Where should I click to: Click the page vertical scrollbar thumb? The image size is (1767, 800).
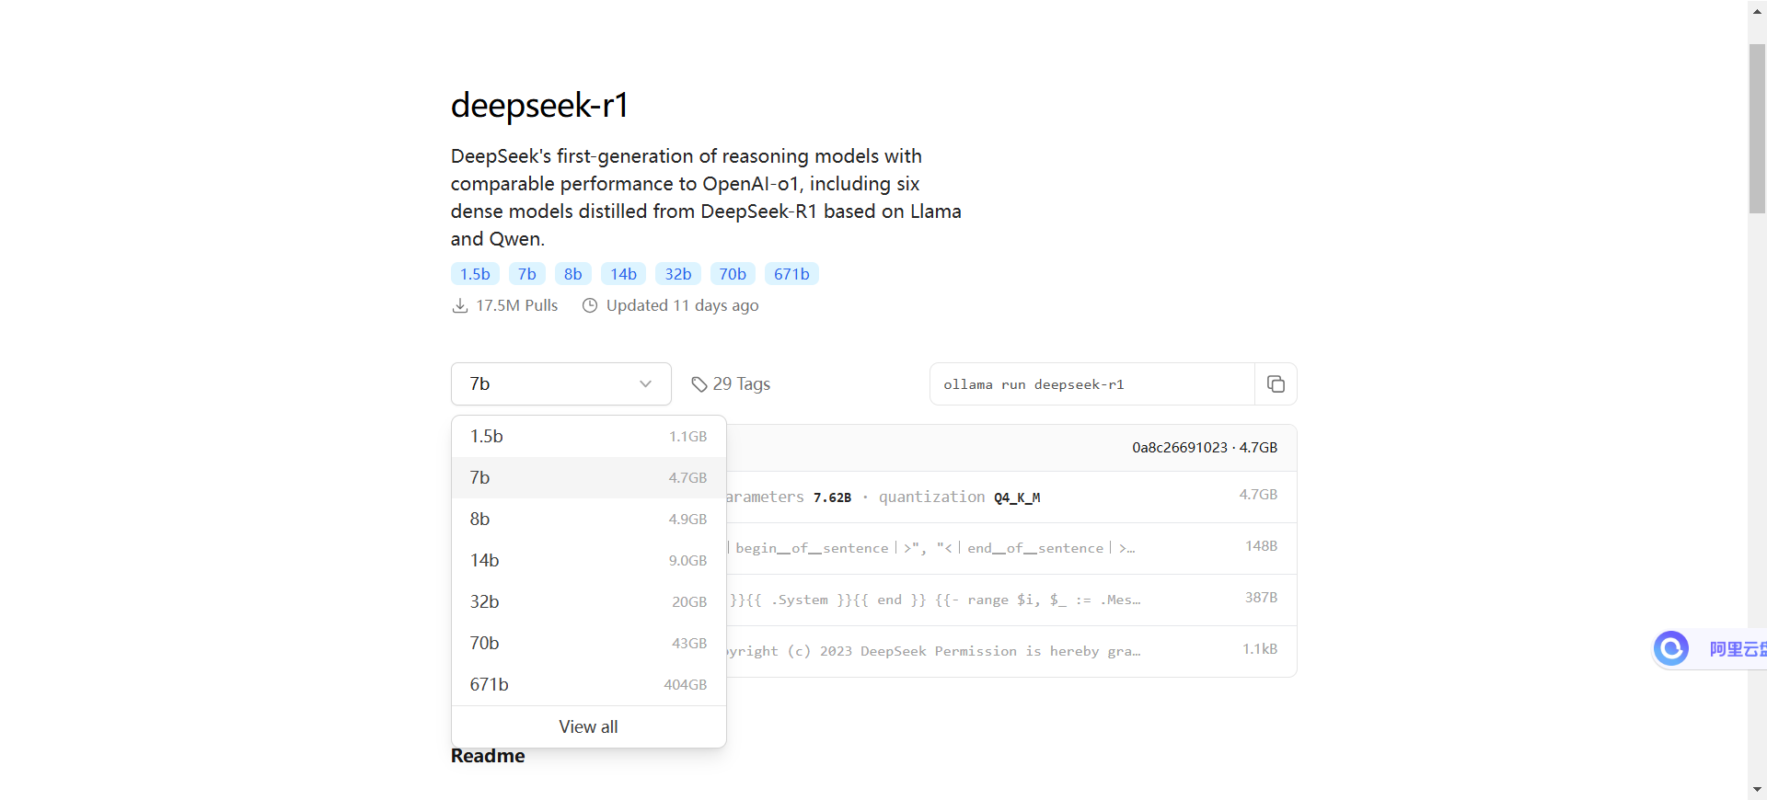pyautogui.click(x=1757, y=129)
